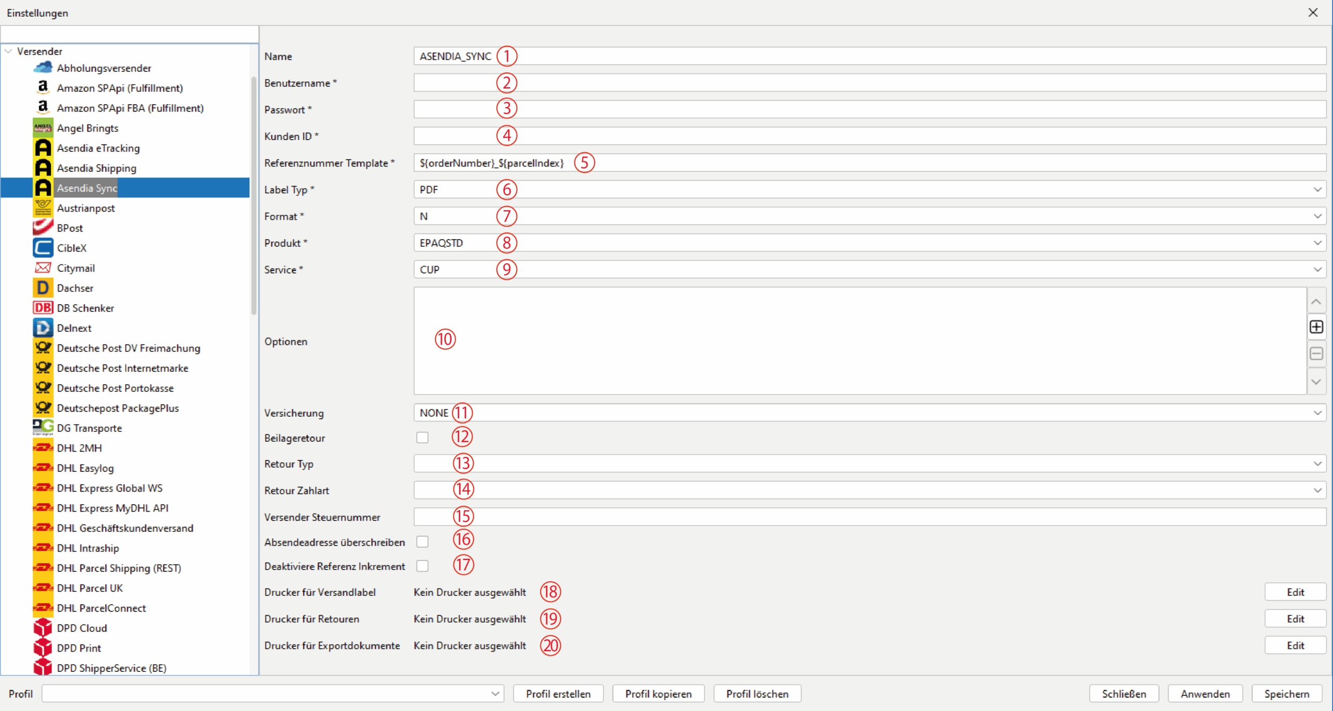Click the CibleX logo icon
Image resolution: width=1333 pixels, height=711 pixels.
coord(43,248)
